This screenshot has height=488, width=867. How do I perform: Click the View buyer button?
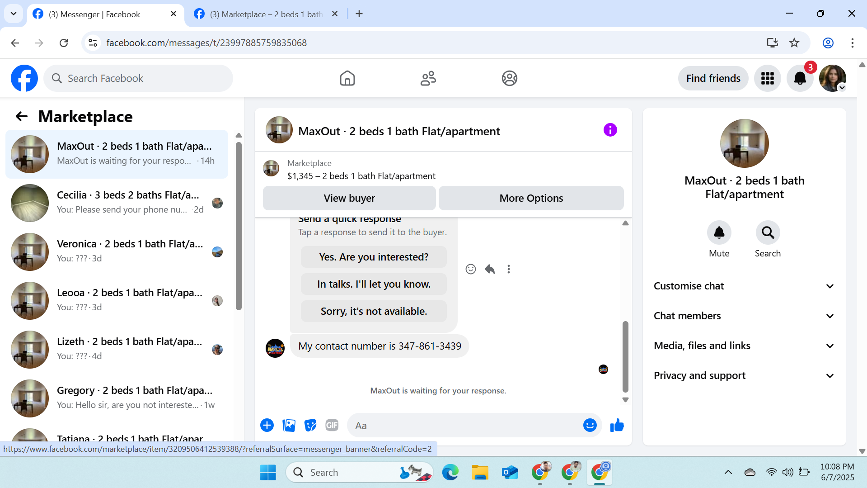tap(349, 198)
